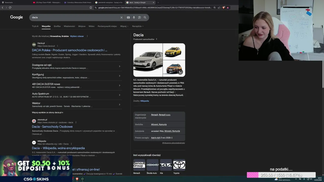
Task: Open large white Dacia car image
Action: [x=148, y=60]
